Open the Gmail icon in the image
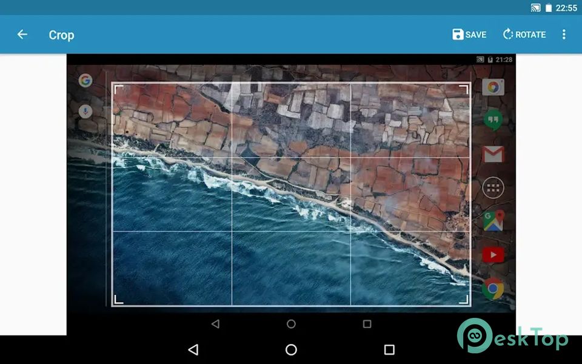The image size is (582, 364). pos(493,154)
